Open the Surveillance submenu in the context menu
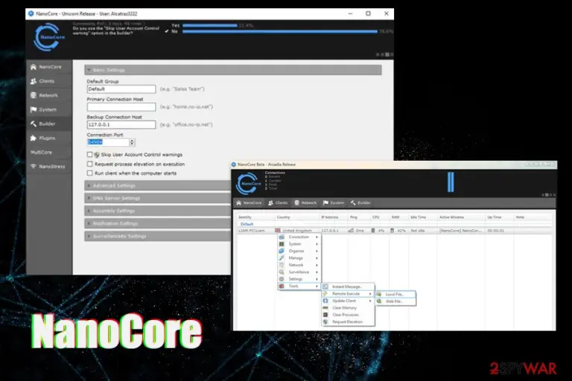This screenshot has height=381, width=572. tap(299, 272)
